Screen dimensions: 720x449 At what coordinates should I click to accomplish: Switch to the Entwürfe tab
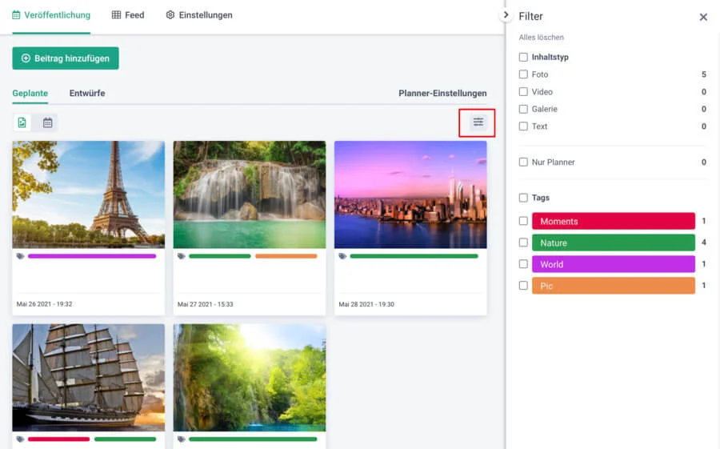click(87, 94)
